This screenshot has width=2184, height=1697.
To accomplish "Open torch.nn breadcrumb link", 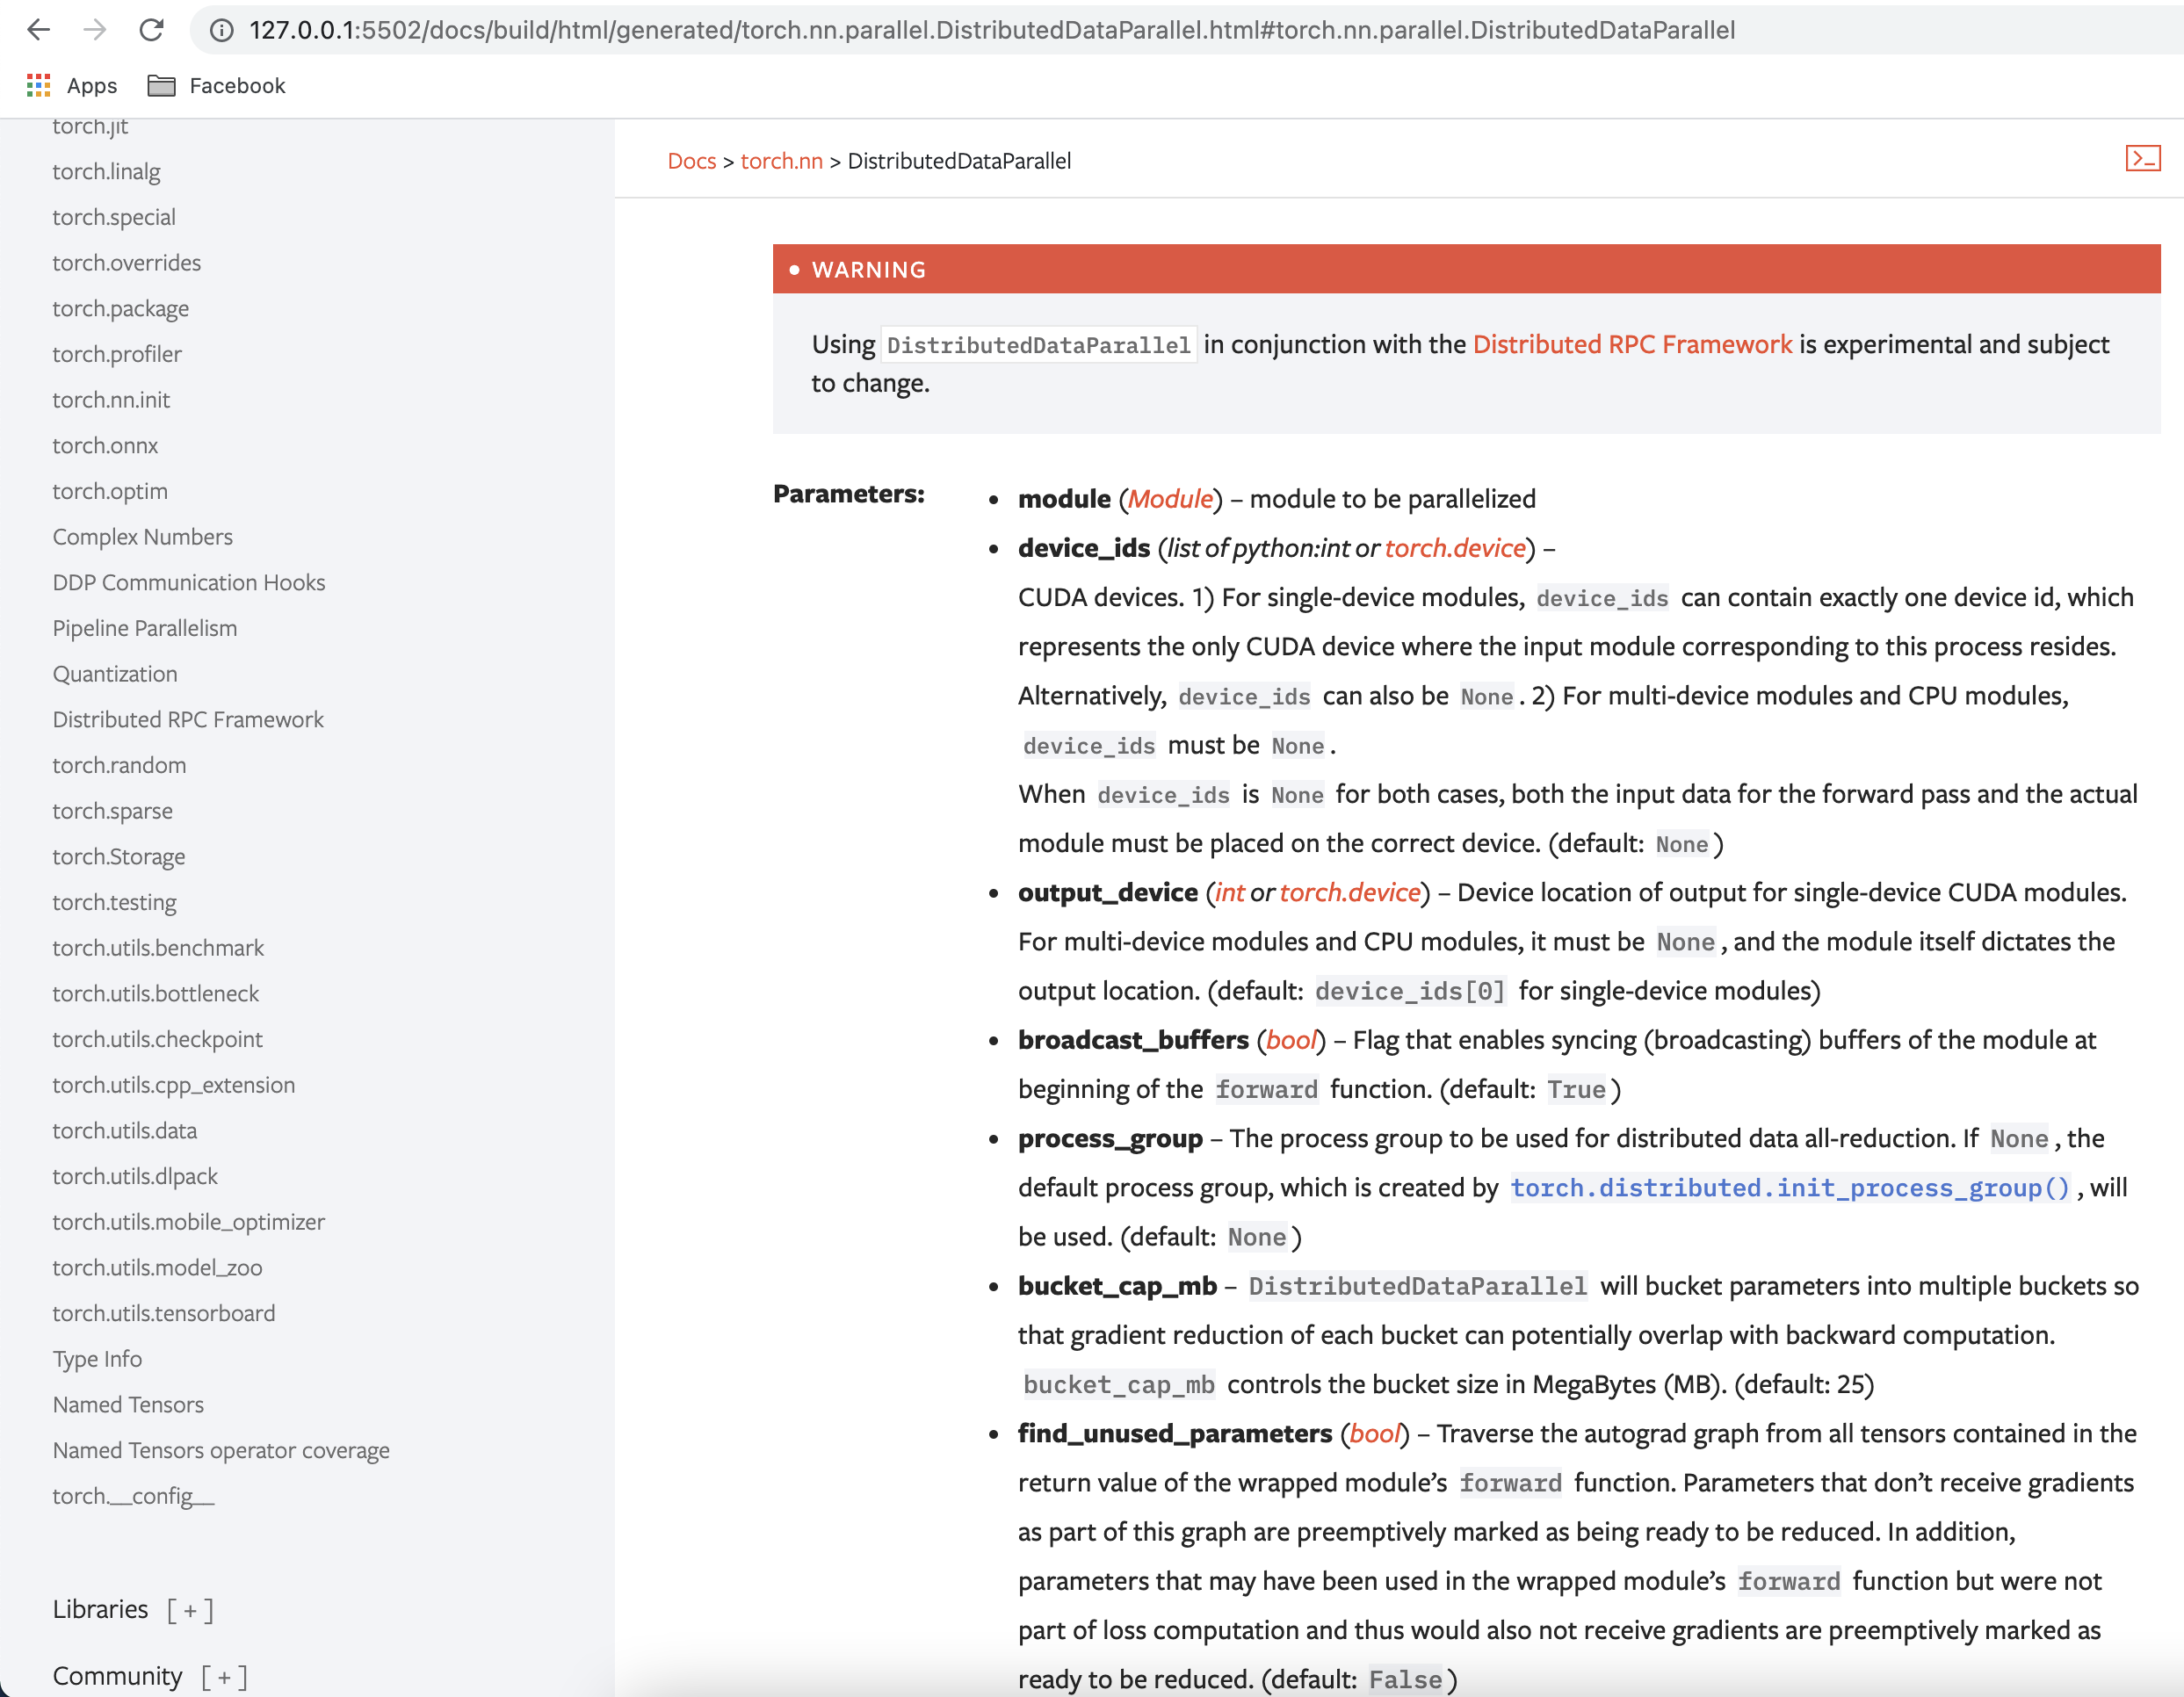I will click(781, 161).
